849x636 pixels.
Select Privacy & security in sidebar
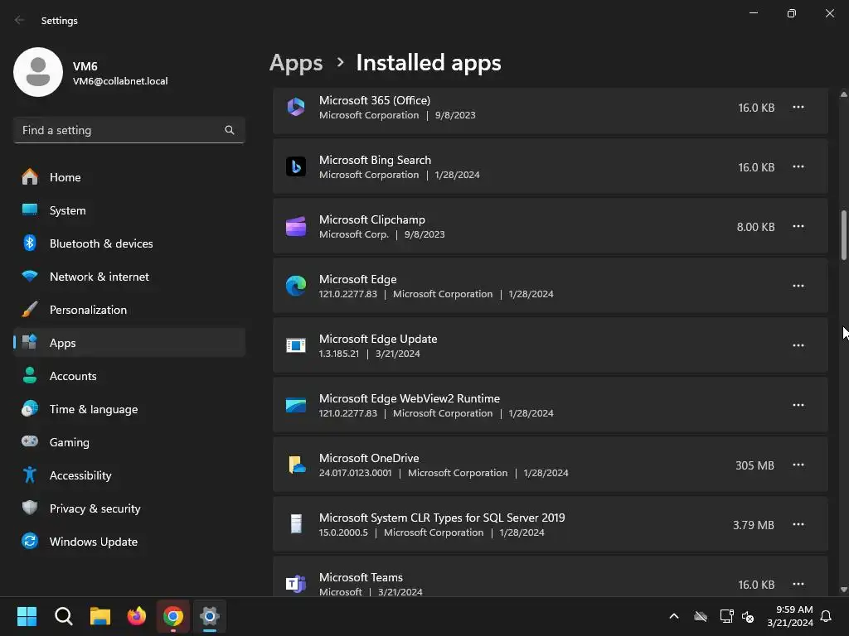(x=95, y=508)
